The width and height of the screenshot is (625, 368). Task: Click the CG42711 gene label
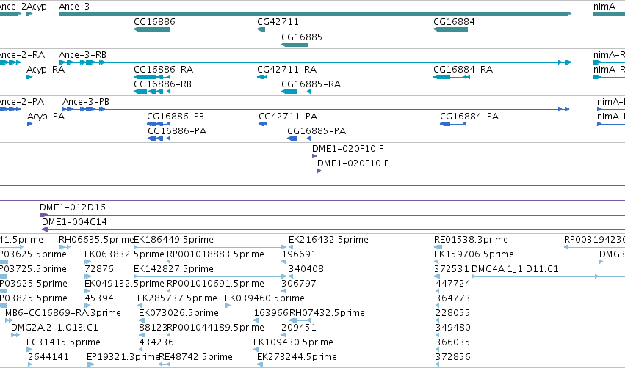[278, 22]
